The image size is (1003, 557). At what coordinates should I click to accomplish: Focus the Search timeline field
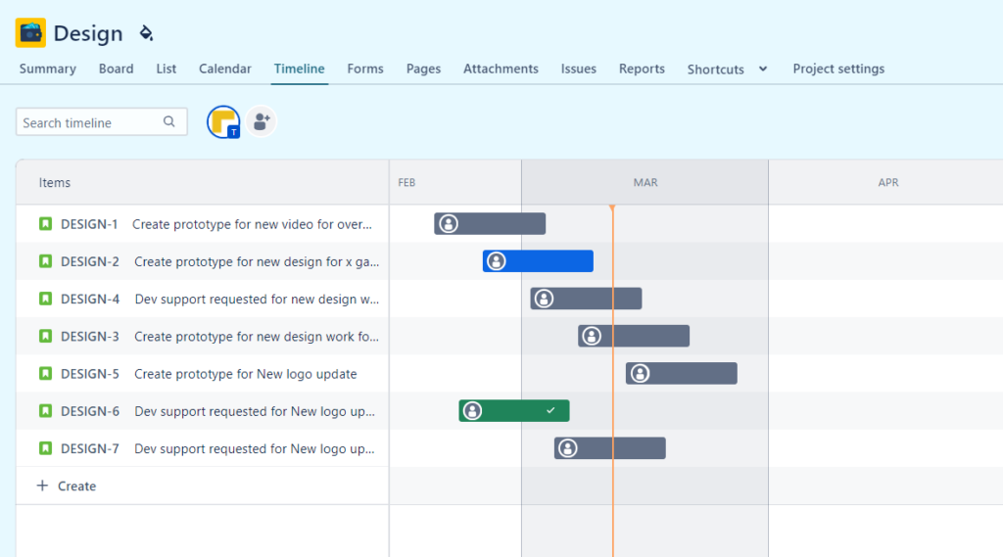(90, 122)
